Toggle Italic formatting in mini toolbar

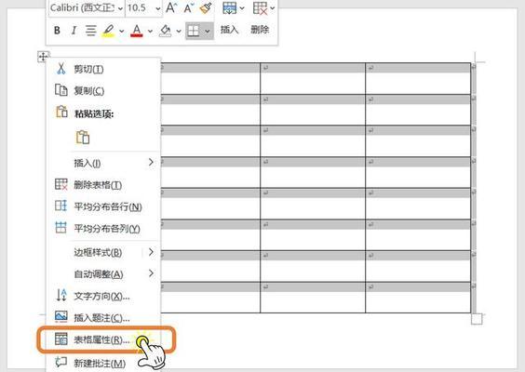74,31
